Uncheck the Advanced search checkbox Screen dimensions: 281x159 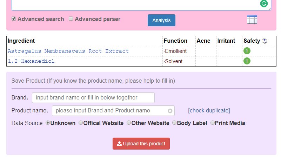click(x=14, y=19)
